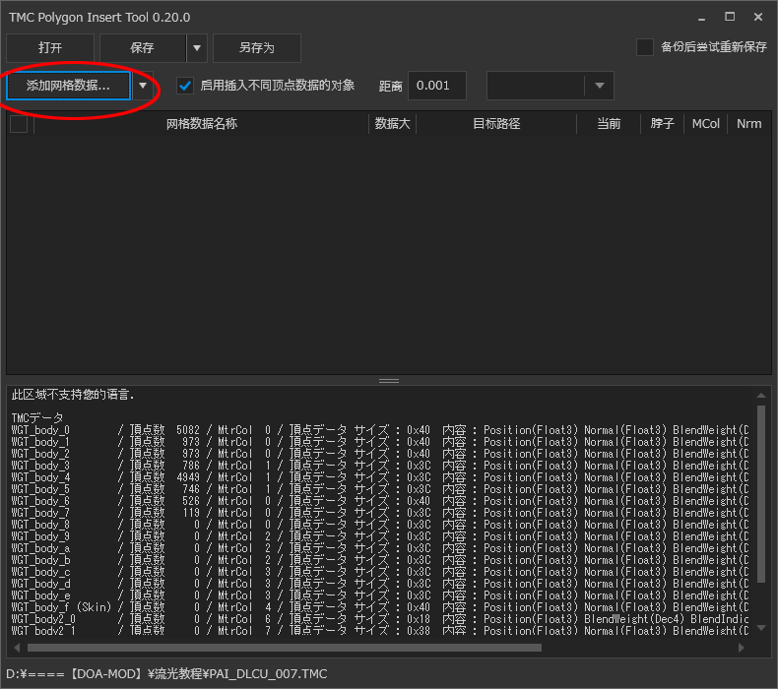Click the vertical scrollbar thumb in log
778x689 pixels.
pos(761,493)
